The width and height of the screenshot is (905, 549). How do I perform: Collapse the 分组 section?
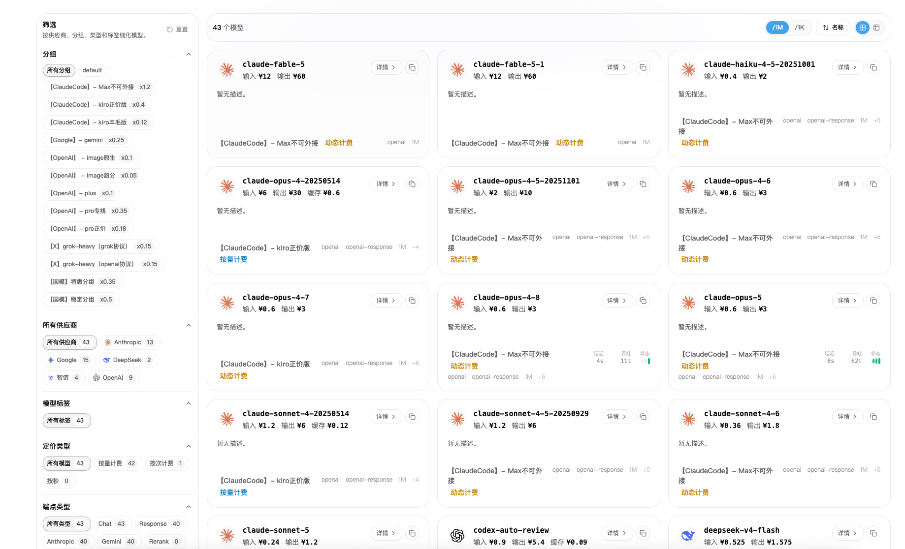(189, 54)
